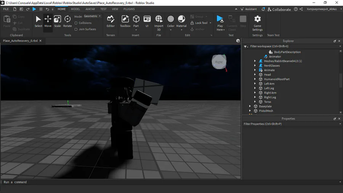Open the Part dropdown arrow
This screenshot has width=343, height=193.
coord(136,30)
